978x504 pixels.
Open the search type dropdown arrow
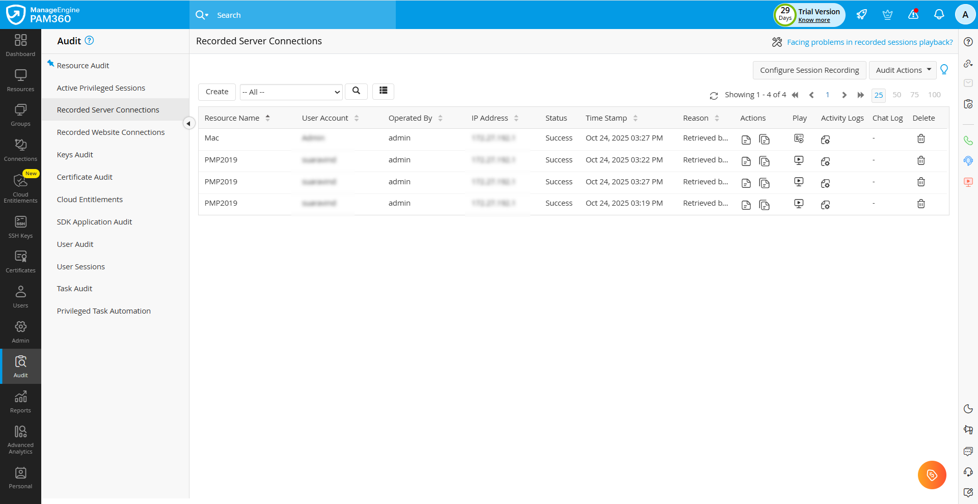coord(207,15)
